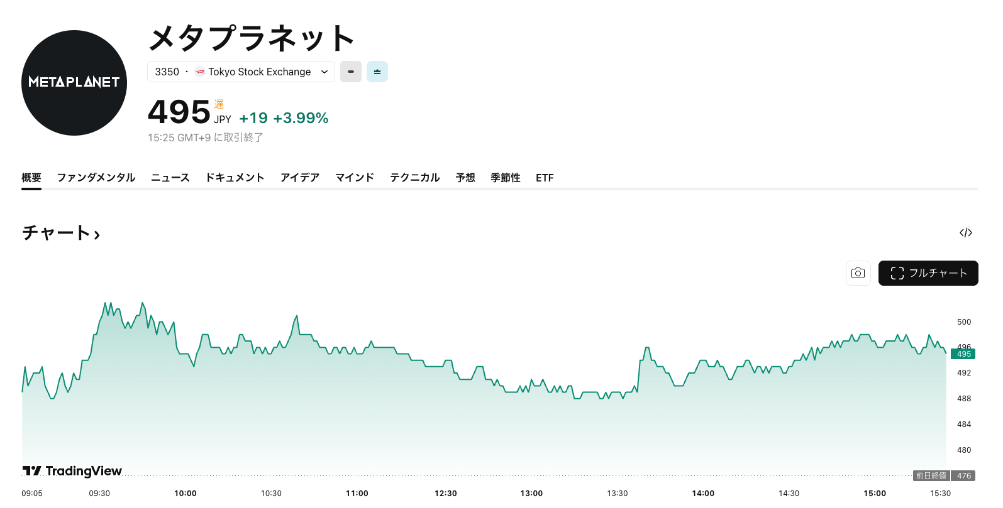The image size is (1003, 508).
Task: Click the minus watchlist icon
Action: [x=350, y=71]
